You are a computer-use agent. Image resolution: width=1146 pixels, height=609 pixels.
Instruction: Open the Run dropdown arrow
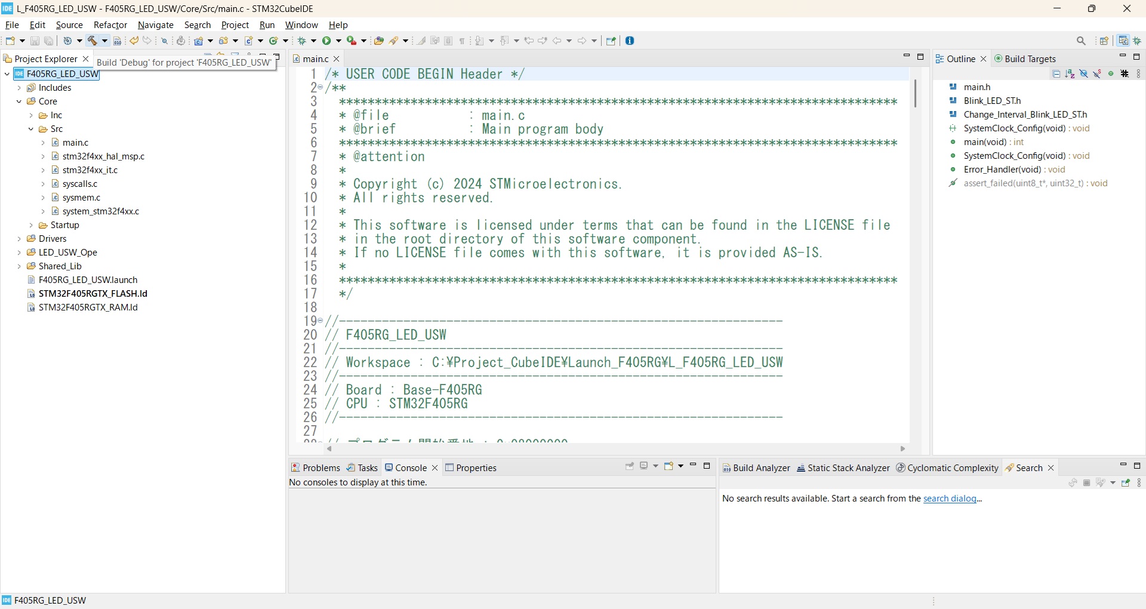(339, 41)
